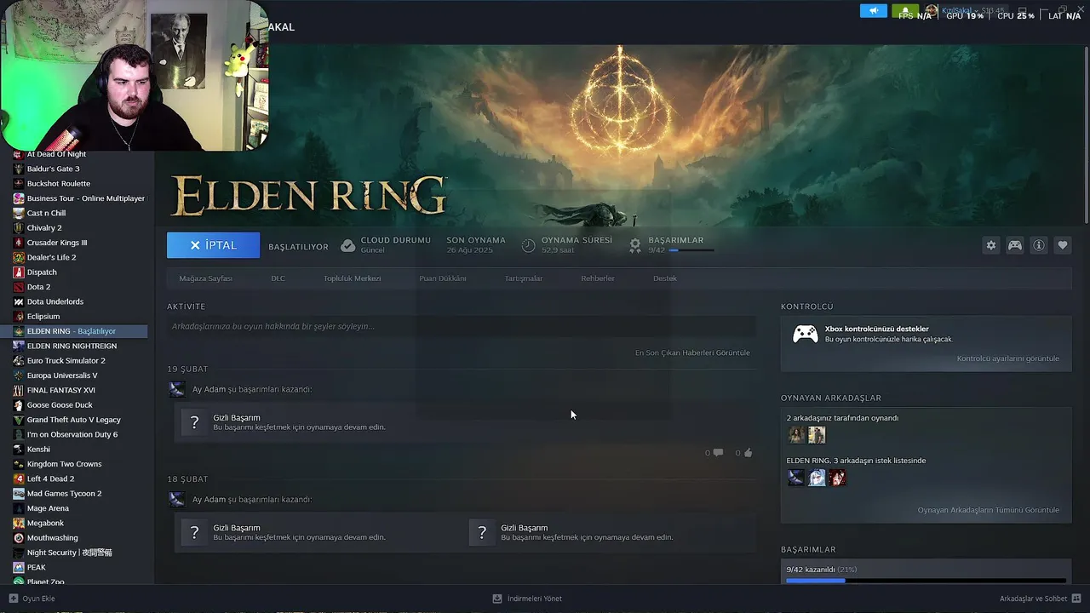Click the Buckshot Roulette game icon
The height and width of the screenshot is (613, 1090).
[19, 183]
